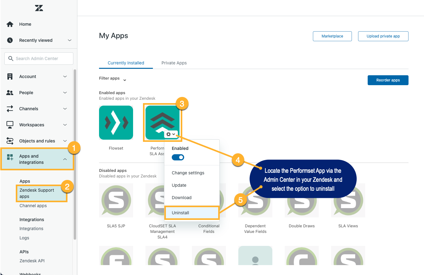This screenshot has height=275, width=424.
Task: Open the Integrations sub-link
Action: click(31, 229)
